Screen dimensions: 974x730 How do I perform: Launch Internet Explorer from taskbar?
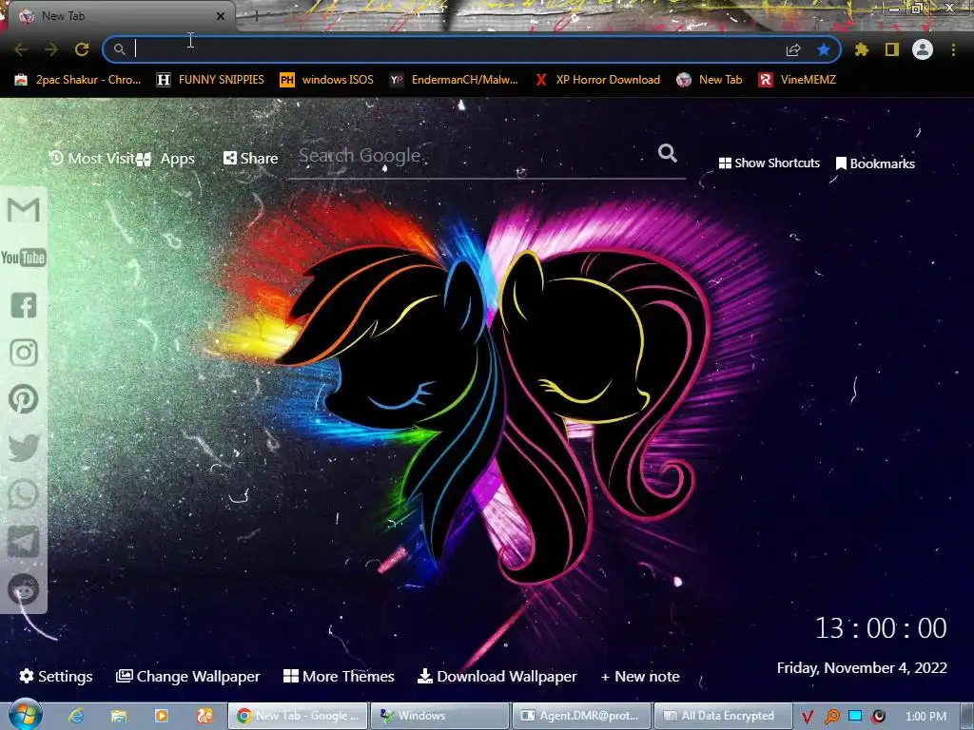coord(76,716)
